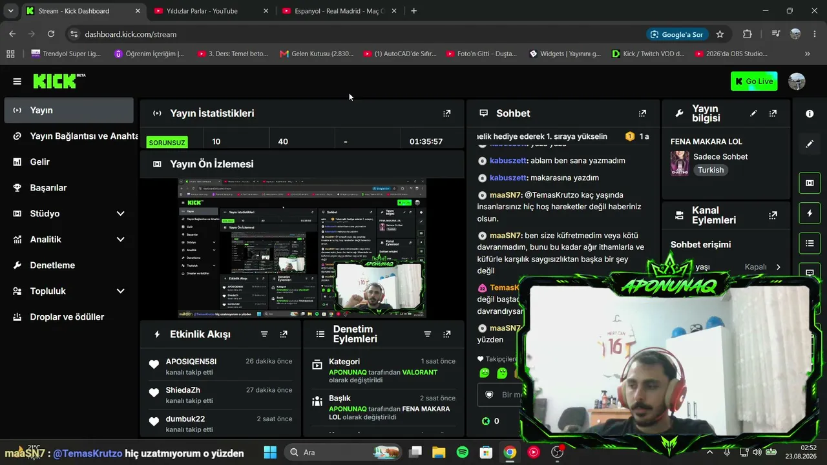Toggle the list widget on right rail
Screen dimensions: 827x465
pos(810,243)
